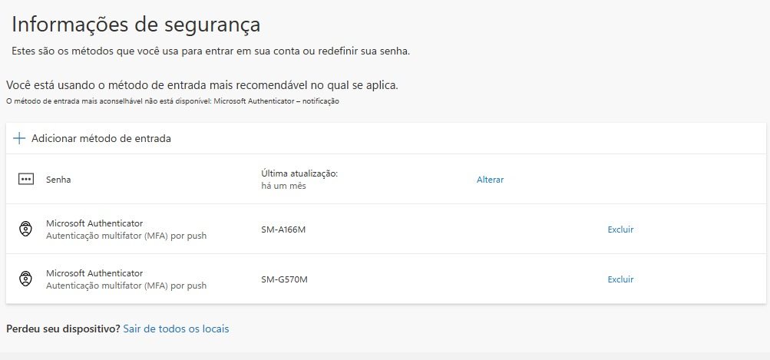Select the SM-A166M device name

(x=284, y=230)
